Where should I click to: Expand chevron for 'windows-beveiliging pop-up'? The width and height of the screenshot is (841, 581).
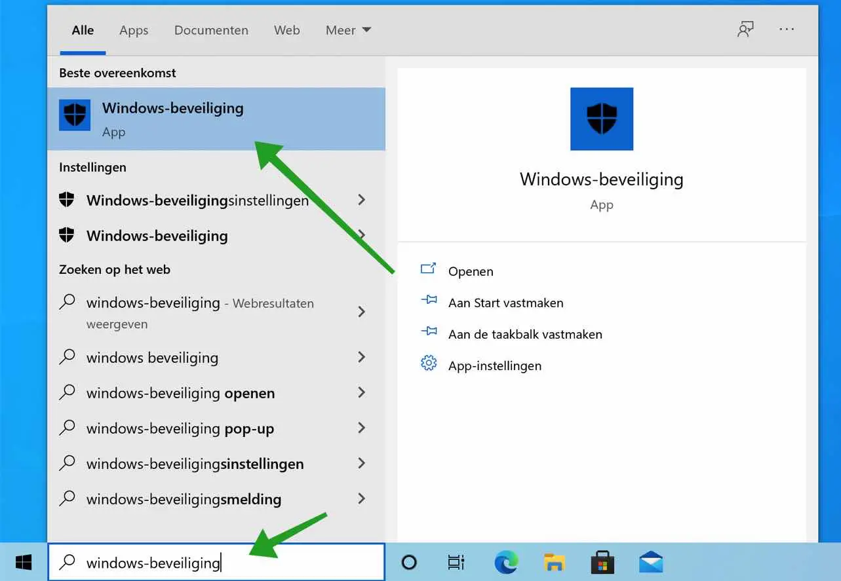(361, 428)
